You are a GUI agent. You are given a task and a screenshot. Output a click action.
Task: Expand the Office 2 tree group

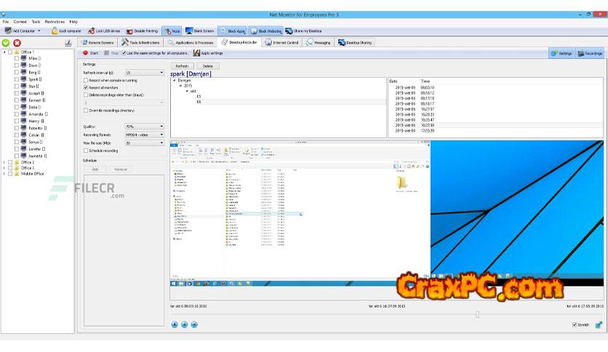point(4,162)
